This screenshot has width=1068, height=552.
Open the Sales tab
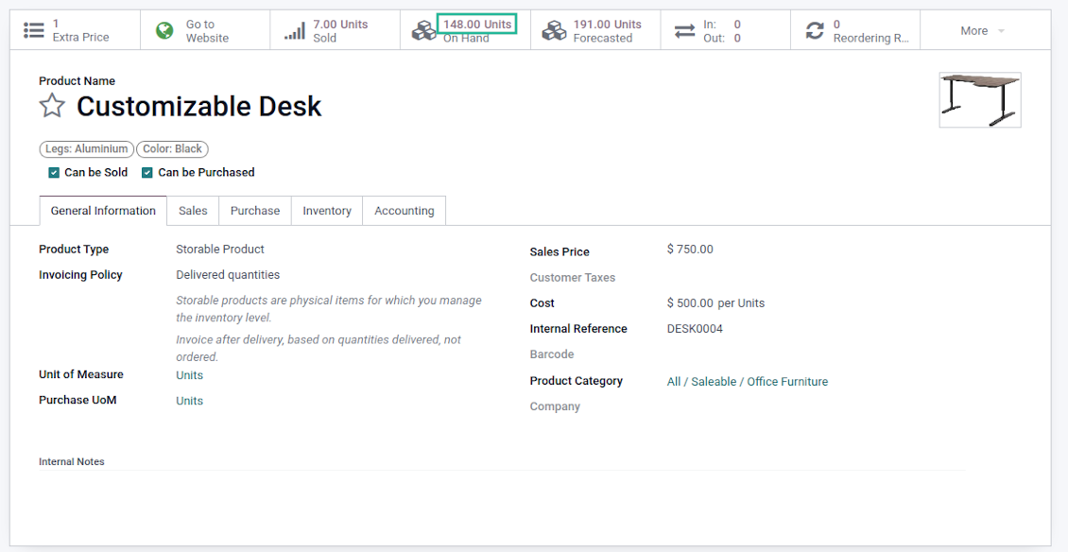click(x=193, y=211)
